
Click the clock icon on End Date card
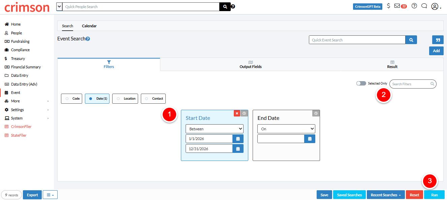[316, 113]
